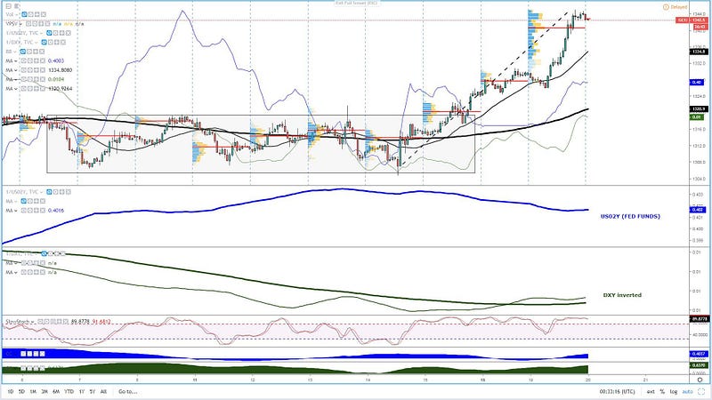This screenshot has height=400, width=712.
Task: Expand the Vol legend dropdown arrow
Action: click(x=16, y=14)
